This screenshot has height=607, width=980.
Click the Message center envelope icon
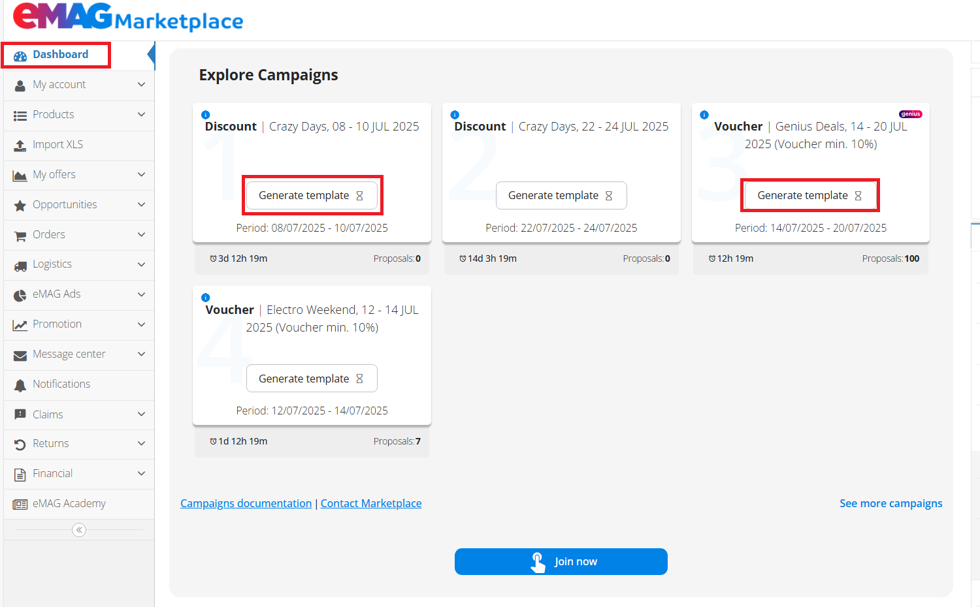20,355
